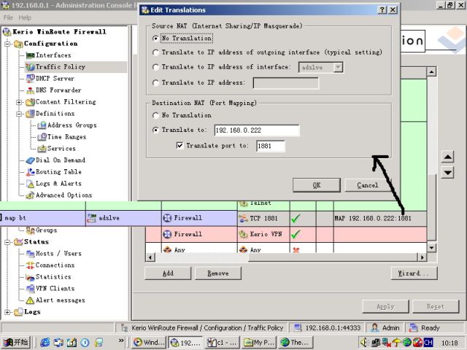Open the File menu
The width and height of the screenshot is (467, 350).
[7, 17]
